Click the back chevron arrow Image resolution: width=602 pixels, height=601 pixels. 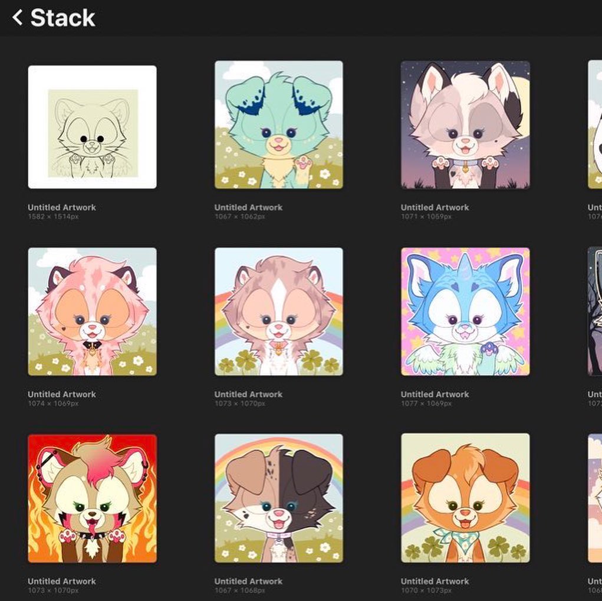coord(18,18)
